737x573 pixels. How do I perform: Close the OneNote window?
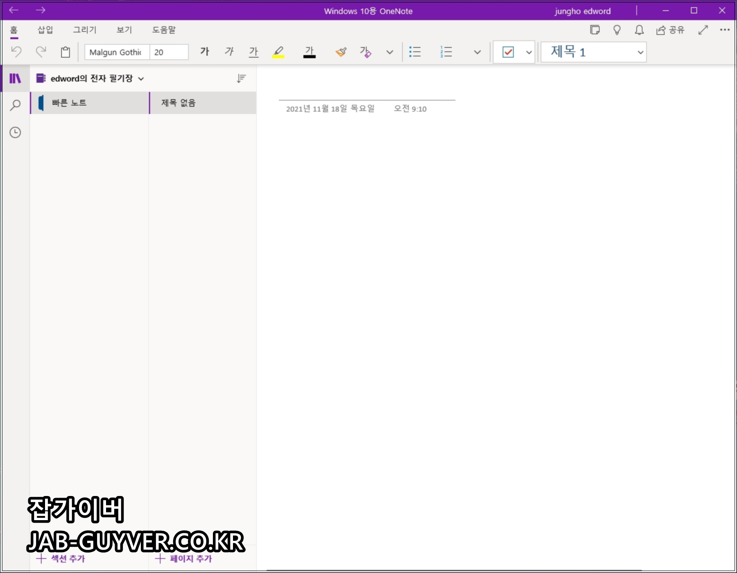click(x=722, y=11)
